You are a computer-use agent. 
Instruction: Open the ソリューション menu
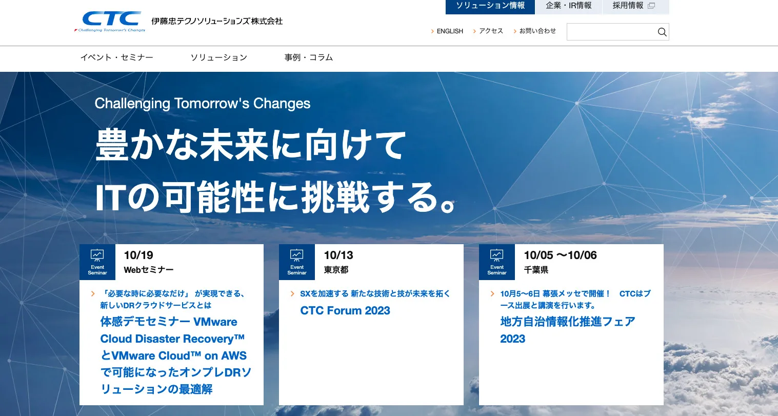219,57
